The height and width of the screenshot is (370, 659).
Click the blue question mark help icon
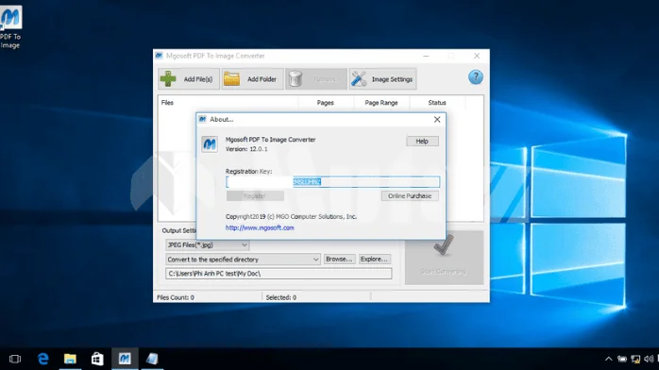coord(475,77)
